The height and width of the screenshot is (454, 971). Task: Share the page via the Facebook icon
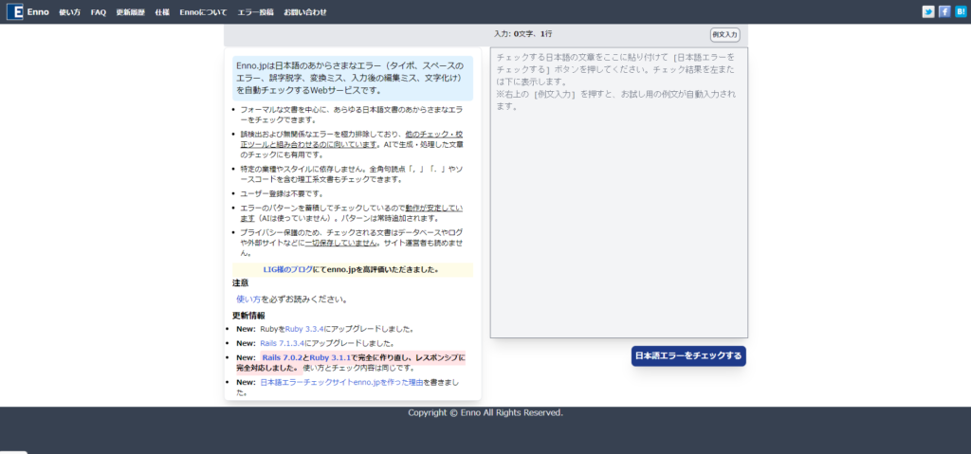click(x=944, y=12)
